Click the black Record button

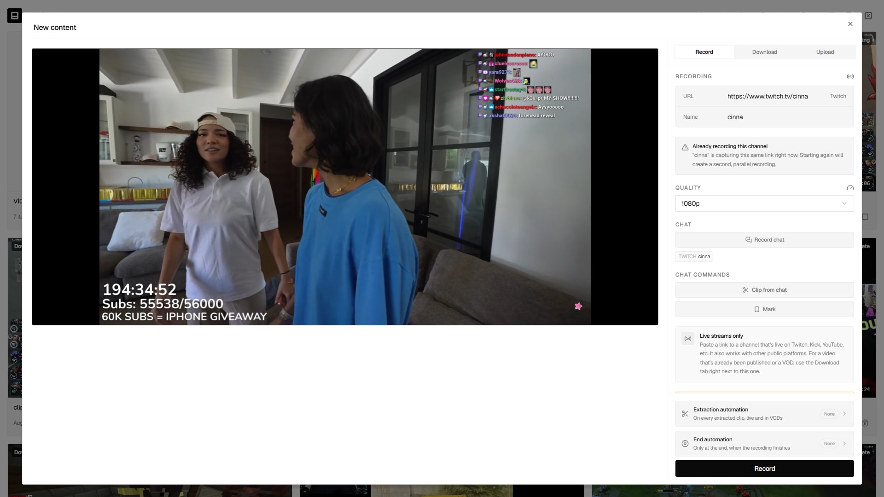(x=764, y=468)
